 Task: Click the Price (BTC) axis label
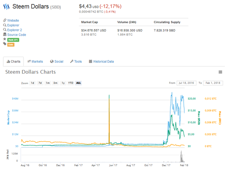[x=220, y=118]
